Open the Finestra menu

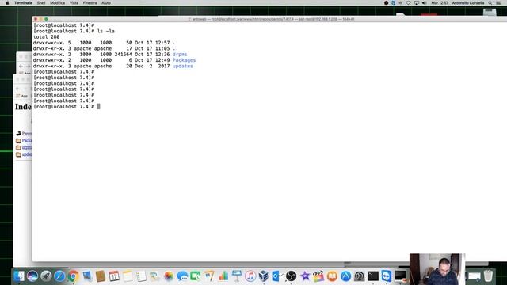[x=90, y=3]
